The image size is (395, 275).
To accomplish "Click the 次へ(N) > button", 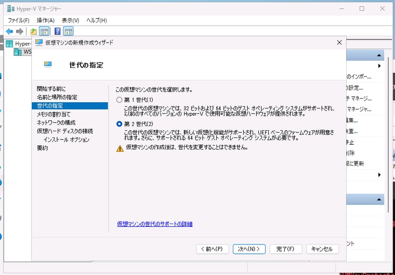I will pyautogui.click(x=249, y=249).
